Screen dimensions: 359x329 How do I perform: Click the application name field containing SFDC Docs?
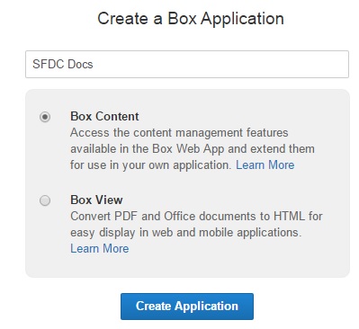coord(187,64)
